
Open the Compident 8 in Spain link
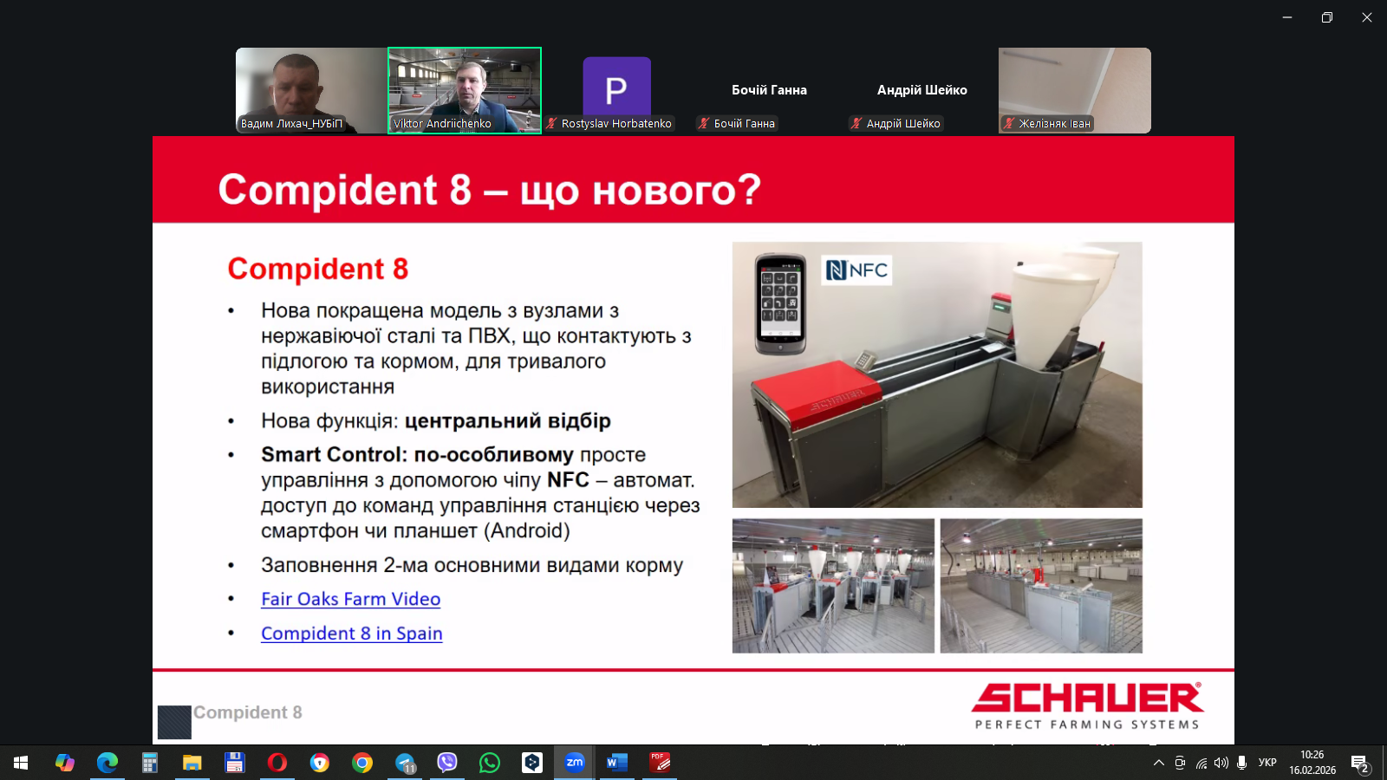click(x=352, y=634)
